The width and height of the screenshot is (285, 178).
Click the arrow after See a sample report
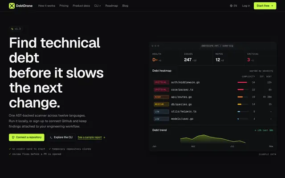[104, 138]
